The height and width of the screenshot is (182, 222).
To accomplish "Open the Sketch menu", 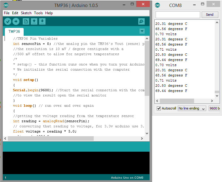I will pyautogui.click(x=26, y=13).
